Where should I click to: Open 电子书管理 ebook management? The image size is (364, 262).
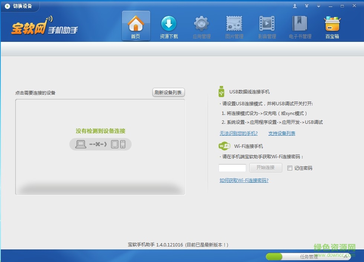299,25
